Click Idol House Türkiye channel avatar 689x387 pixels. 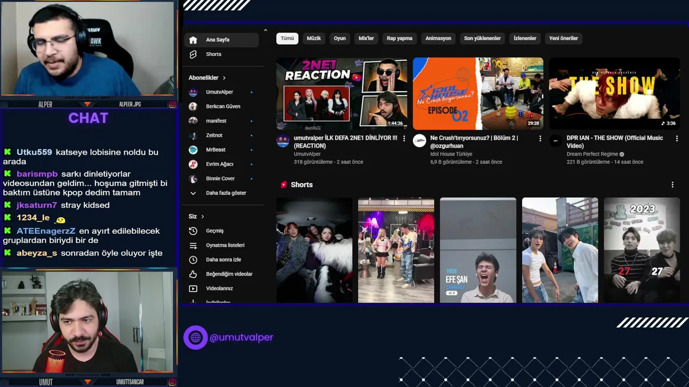click(x=419, y=141)
